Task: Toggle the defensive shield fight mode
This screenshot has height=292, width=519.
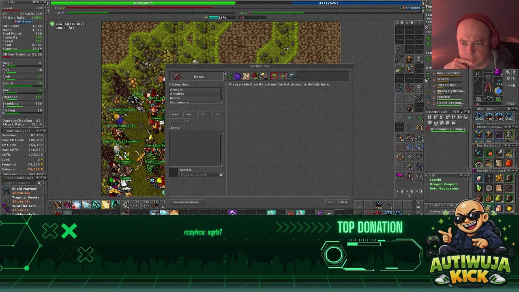Action: click(508, 78)
